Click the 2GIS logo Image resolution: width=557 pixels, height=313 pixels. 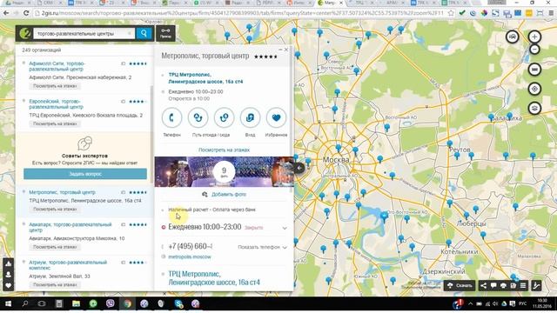pos(25,33)
